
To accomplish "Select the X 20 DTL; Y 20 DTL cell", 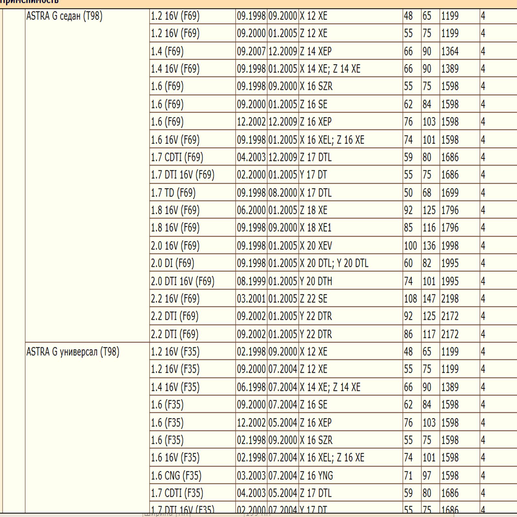I will pos(334,263).
